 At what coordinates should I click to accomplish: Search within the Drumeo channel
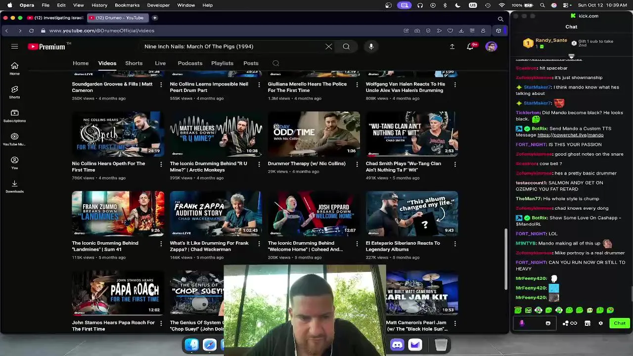point(276,63)
